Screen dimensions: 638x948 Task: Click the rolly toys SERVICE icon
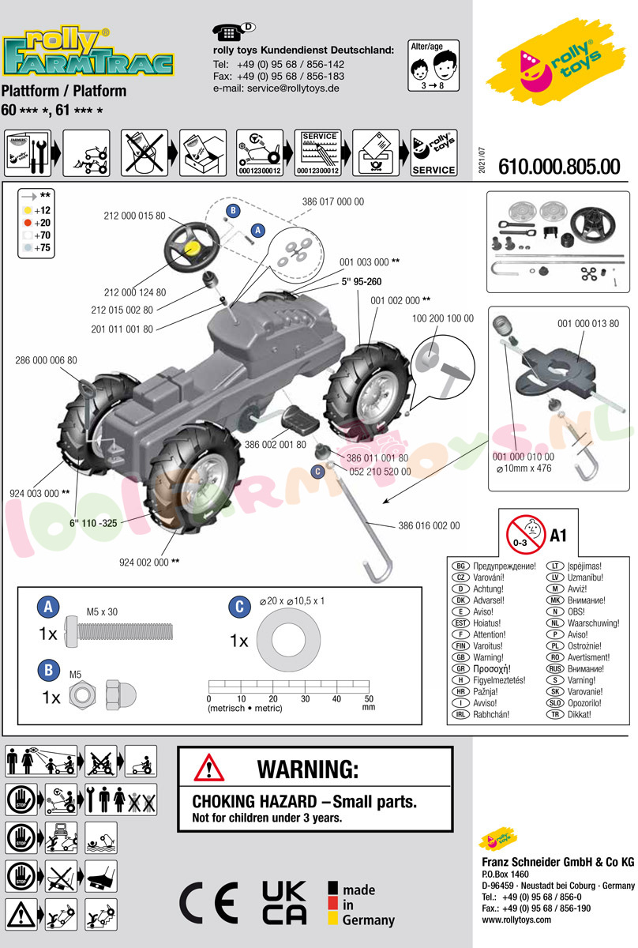[433, 152]
